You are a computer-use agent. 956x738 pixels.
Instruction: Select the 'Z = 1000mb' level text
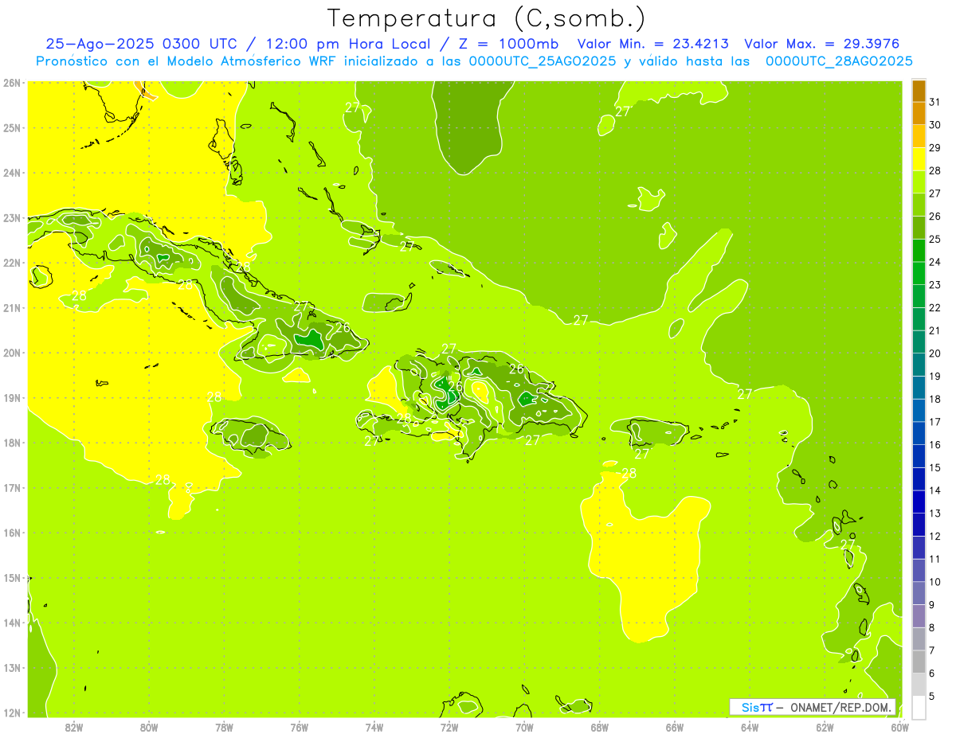pyautogui.click(x=507, y=44)
